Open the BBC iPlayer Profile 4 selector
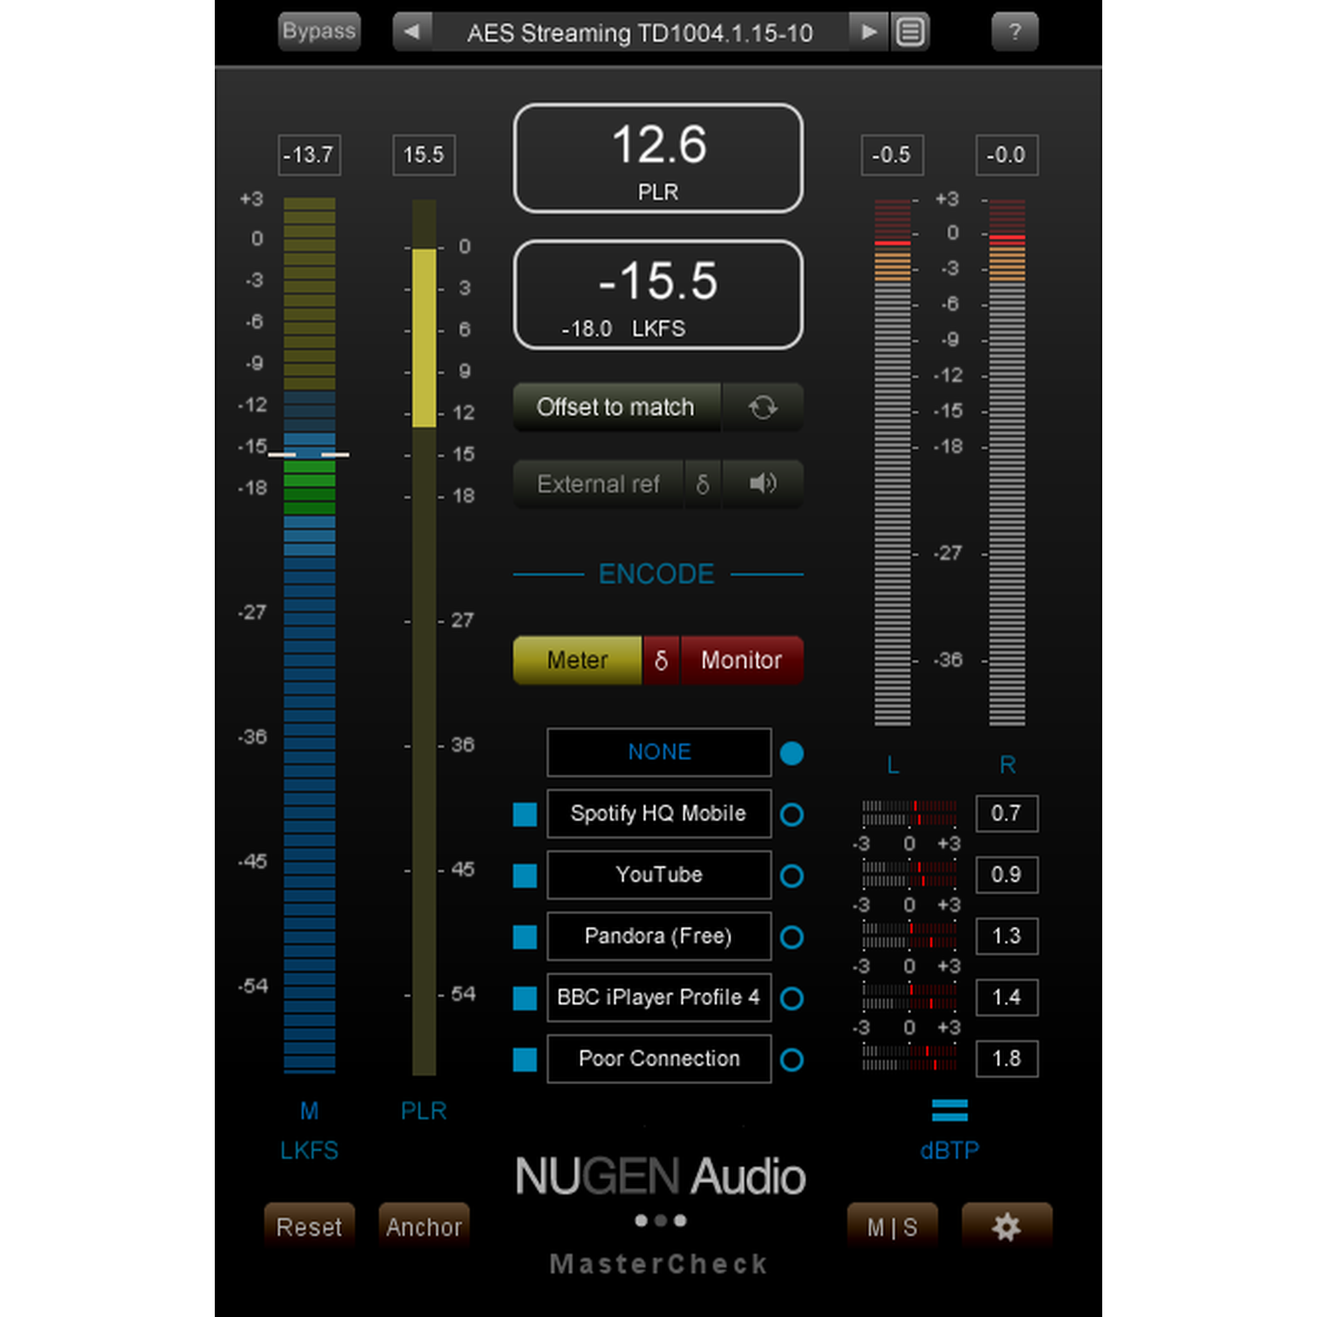 (658, 997)
